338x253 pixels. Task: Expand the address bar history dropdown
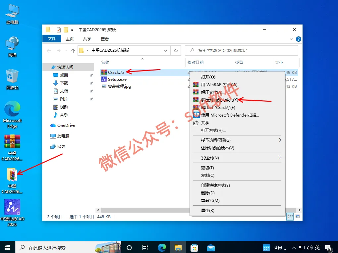(x=166, y=51)
